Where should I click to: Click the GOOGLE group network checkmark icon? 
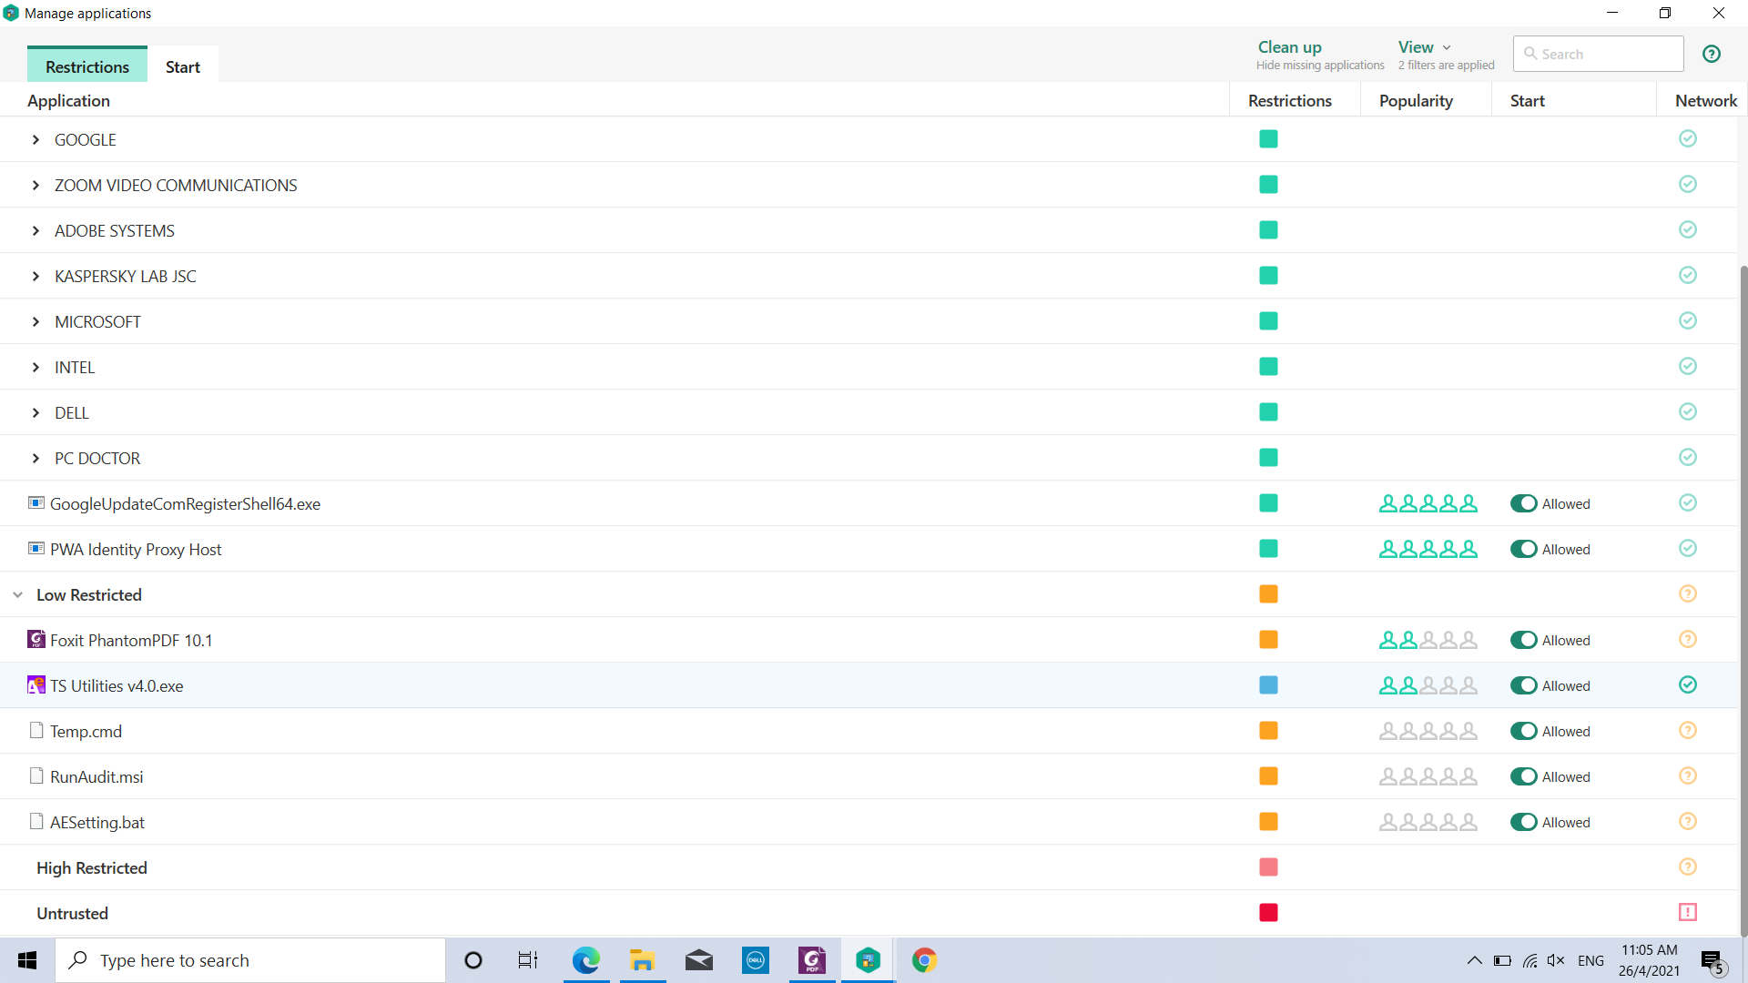(1687, 139)
